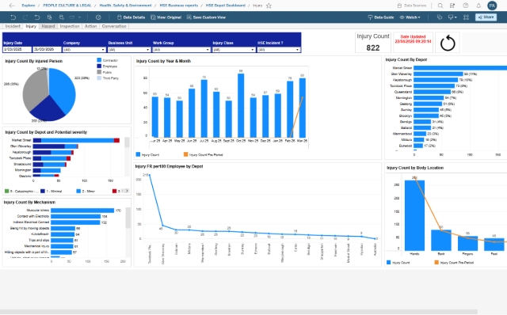507x315 pixels.
Task: Click the 1 - Minimal severity legend swatch
Action: pyautogui.click(x=43, y=191)
